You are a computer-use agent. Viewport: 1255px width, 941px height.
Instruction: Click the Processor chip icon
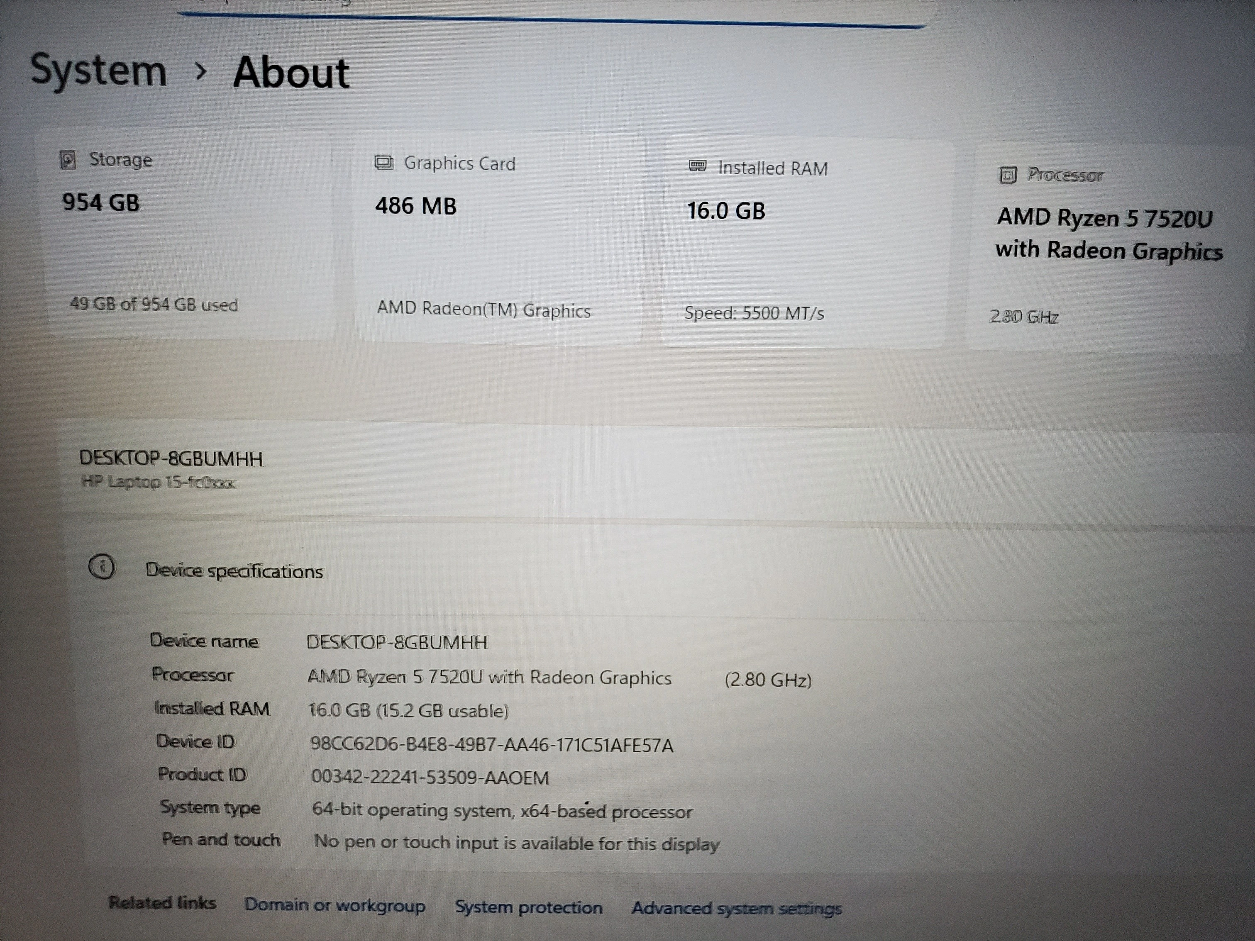pos(1007,175)
